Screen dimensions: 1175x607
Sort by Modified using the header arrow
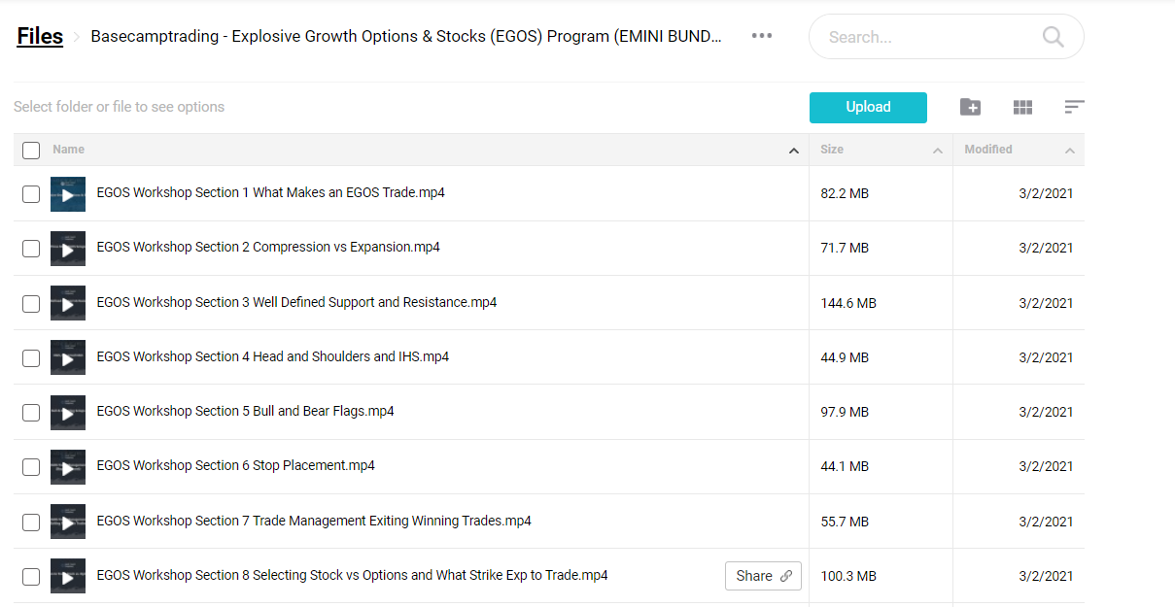tap(1070, 151)
